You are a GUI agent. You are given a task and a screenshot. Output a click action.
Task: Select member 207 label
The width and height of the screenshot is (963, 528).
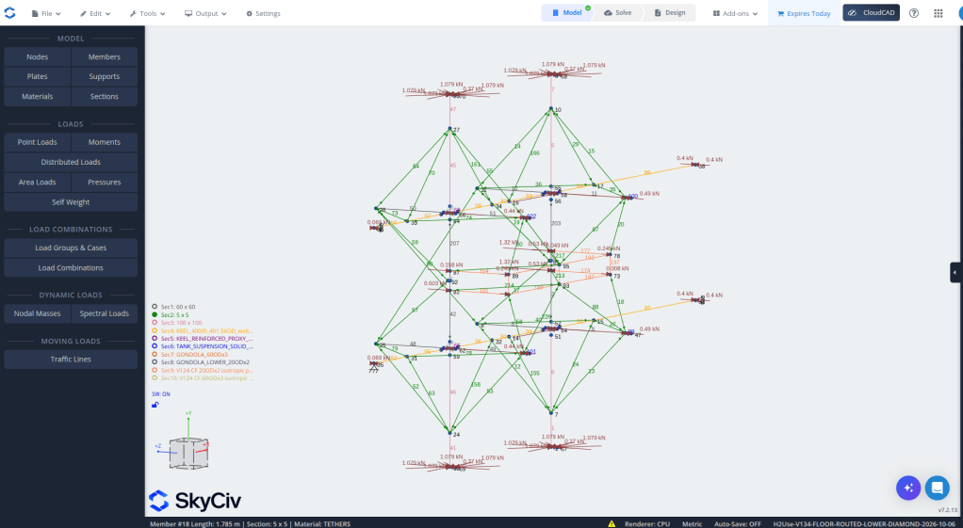tap(454, 244)
